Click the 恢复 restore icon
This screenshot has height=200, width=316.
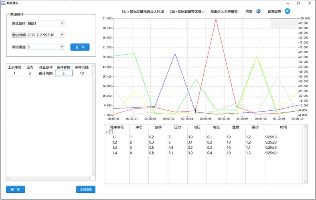tap(258, 11)
